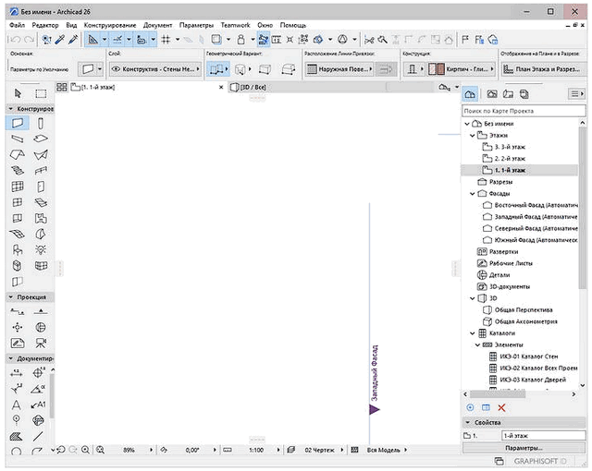The height and width of the screenshot is (471, 592).
Task: Select the Project Map view button
Action: click(x=470, y=94)
